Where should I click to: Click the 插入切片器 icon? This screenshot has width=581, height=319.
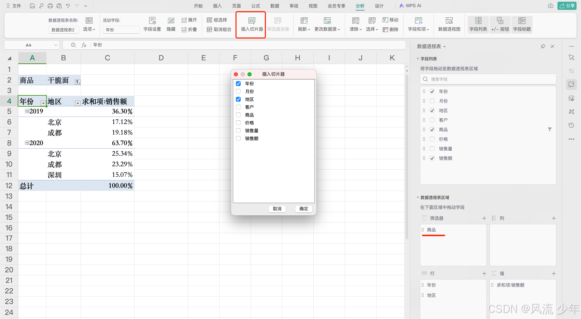(251, 24)
